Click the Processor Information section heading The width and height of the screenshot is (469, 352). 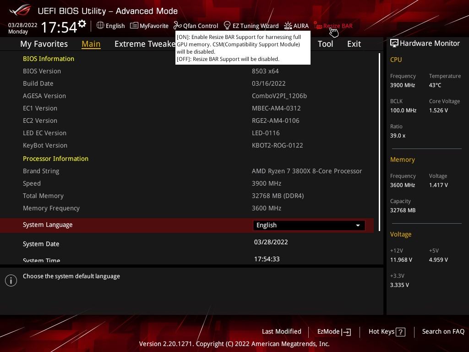pos(55,159)
